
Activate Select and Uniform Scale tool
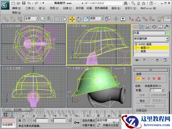[86, 19]
